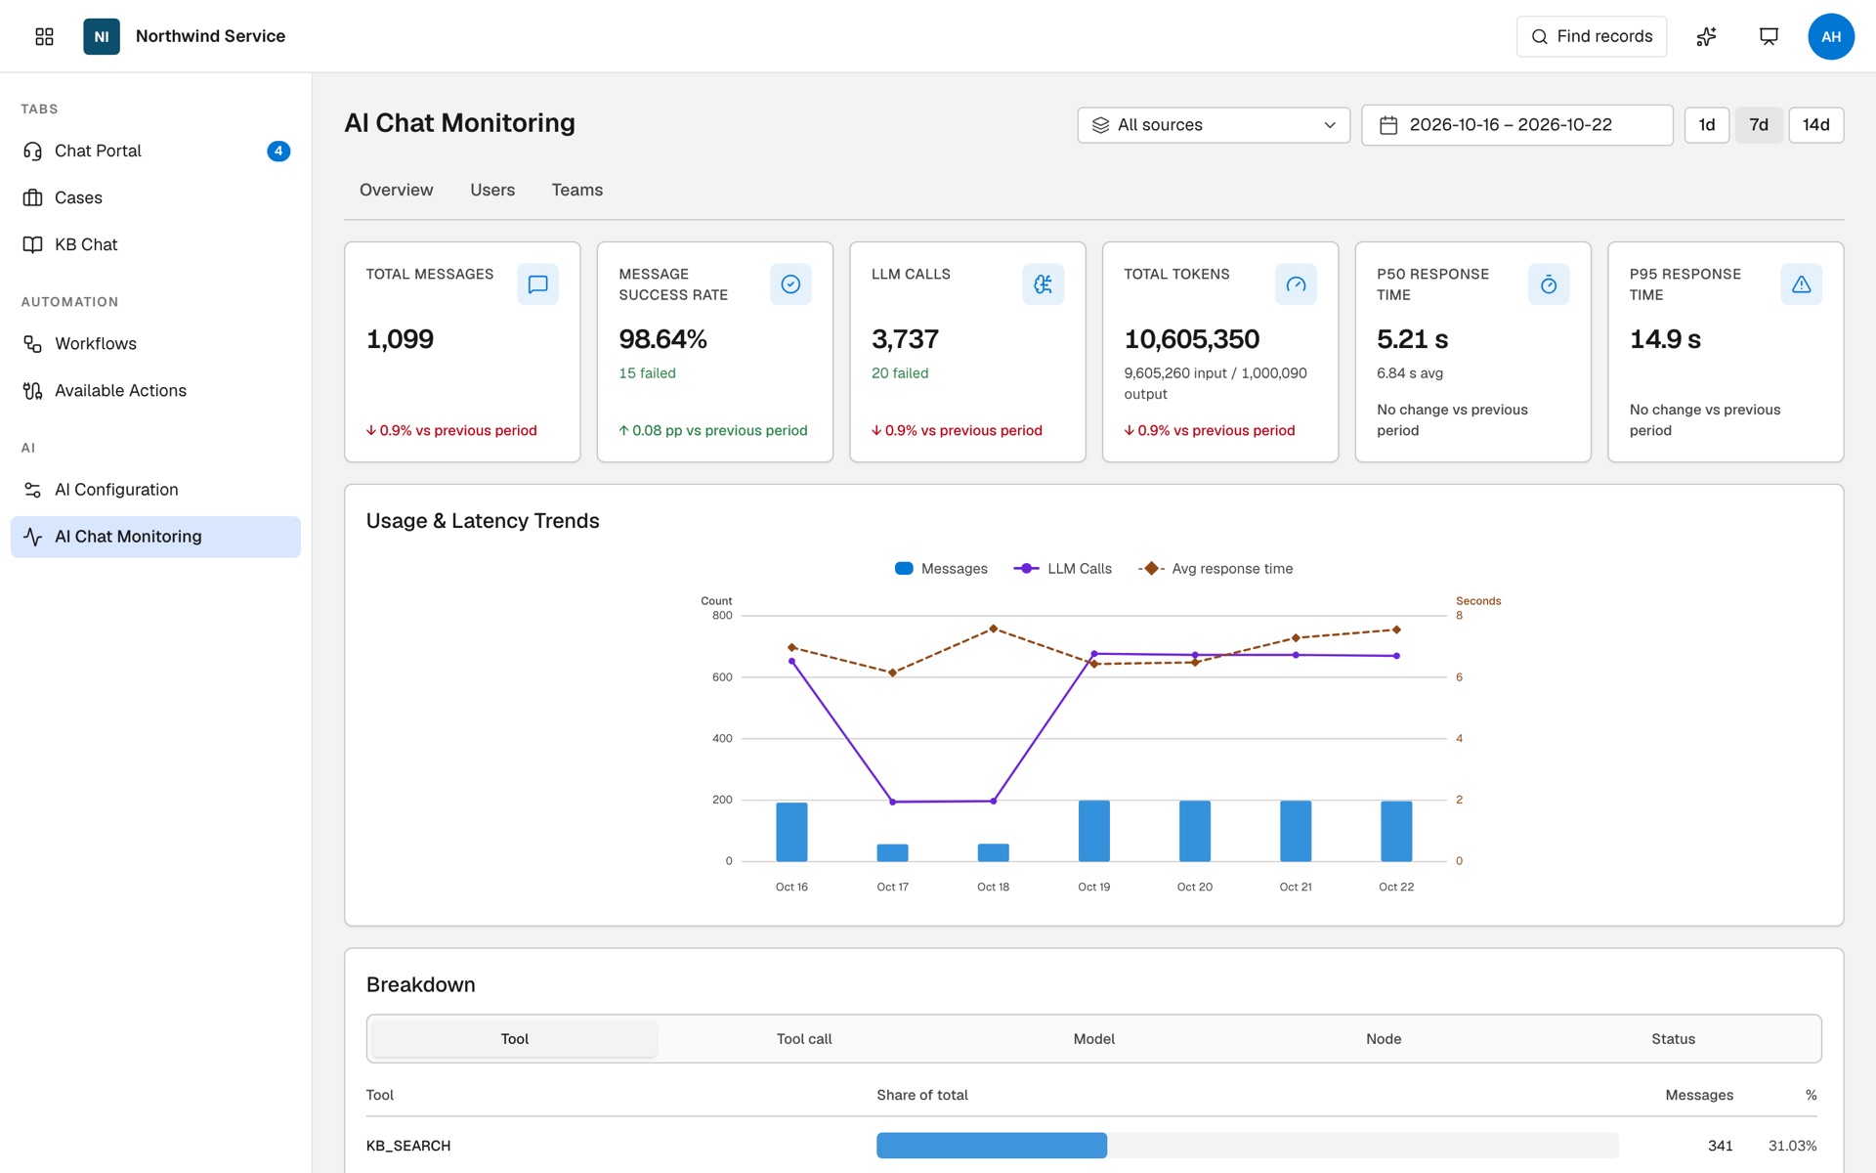Open Chat Portal in sidebar

click(x=155, y=151)
